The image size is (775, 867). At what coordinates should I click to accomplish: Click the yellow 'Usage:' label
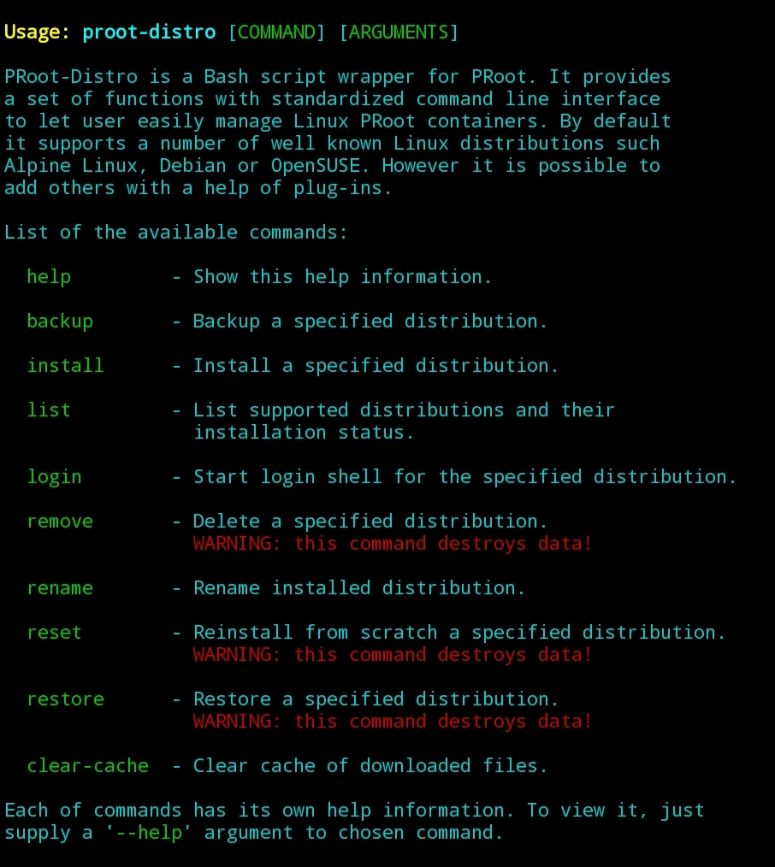click(x=37, y=32)
